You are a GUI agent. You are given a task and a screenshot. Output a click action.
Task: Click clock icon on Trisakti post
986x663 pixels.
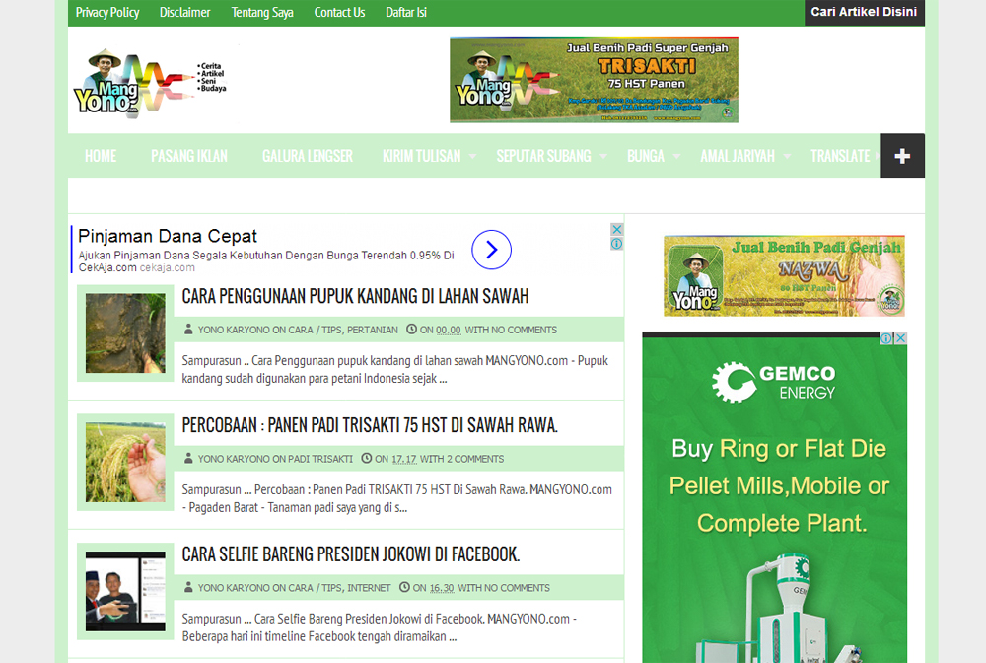(x=367, y=458)
